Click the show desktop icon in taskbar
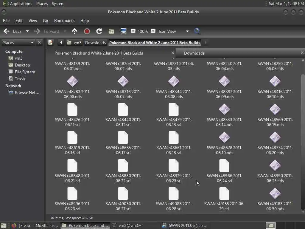Screen dimensions: 305x229 coord(4,225)
